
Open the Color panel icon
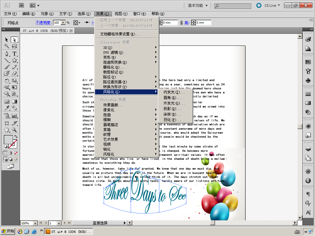tap(308, 39)
